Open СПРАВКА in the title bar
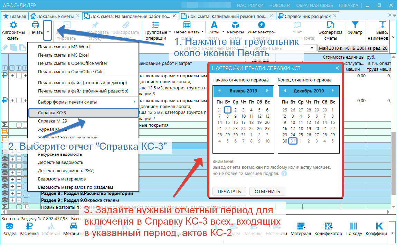Viewport: 397px width, 245px height. pyautogui.click(x=348, y=5)
